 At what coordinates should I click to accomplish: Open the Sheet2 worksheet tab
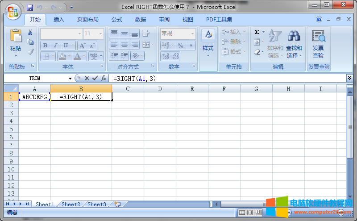71,204
